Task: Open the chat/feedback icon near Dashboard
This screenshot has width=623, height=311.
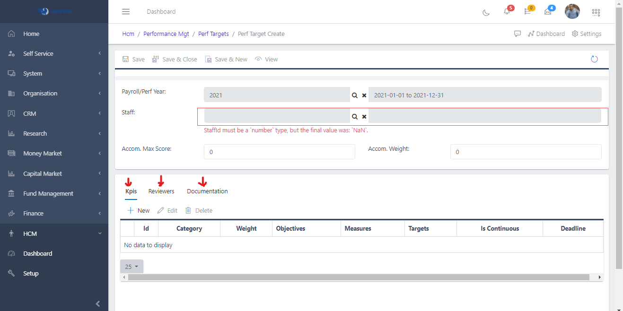Action: click(x=518, y=34)
